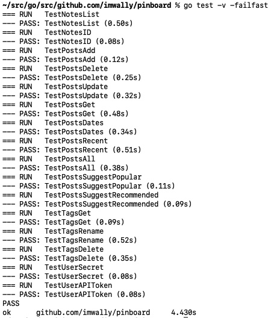Click the TestTagsDelete run line

click(53, 249)
